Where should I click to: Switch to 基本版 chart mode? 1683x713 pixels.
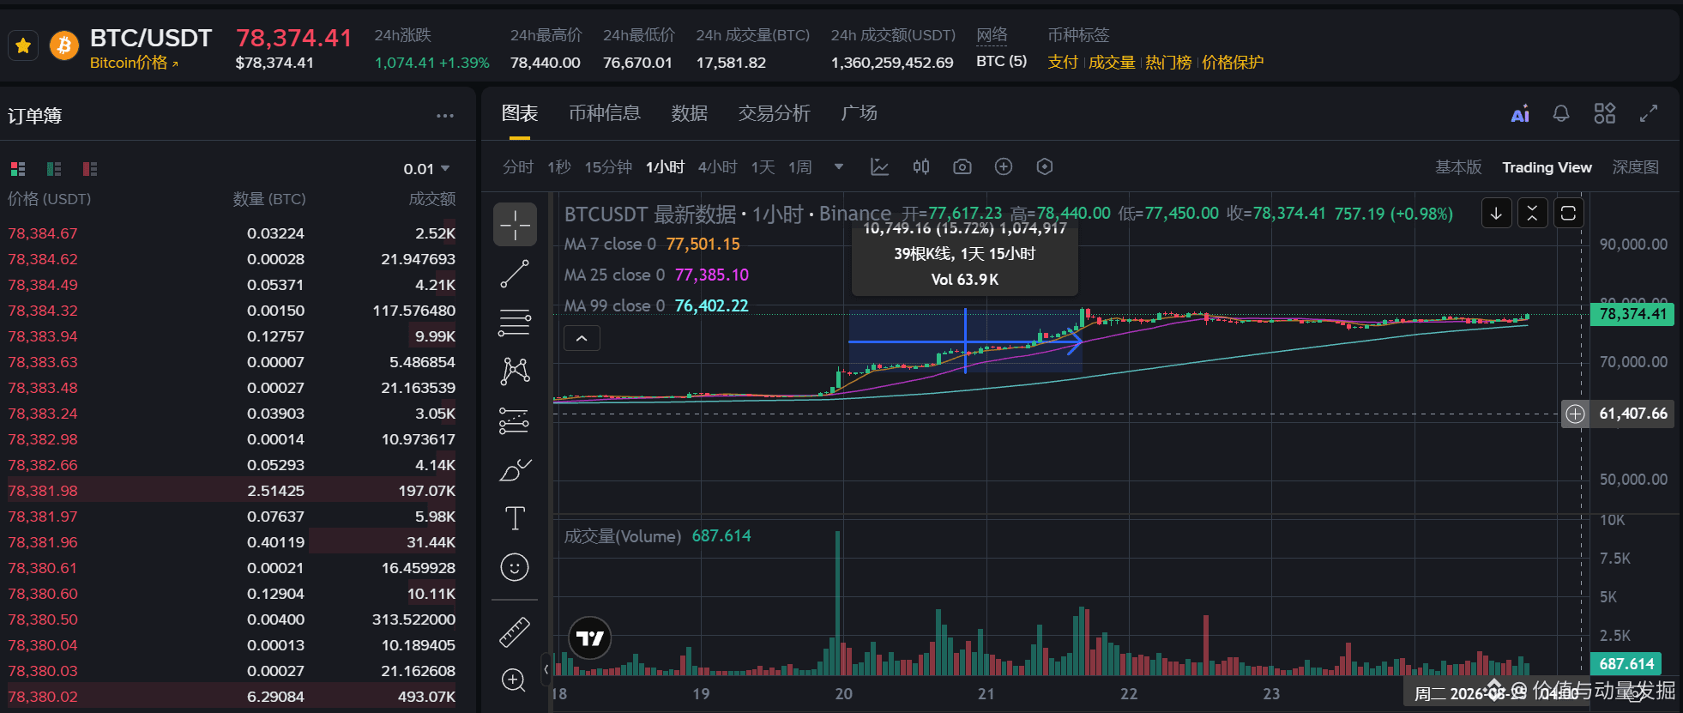click(x=1458, y=167)
